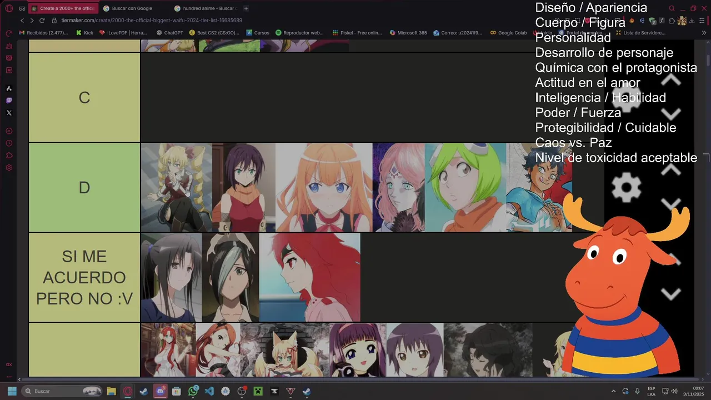Open Minecraft icon on the taskbar
This screenshot has height=400, width=711.
[258, 391]
